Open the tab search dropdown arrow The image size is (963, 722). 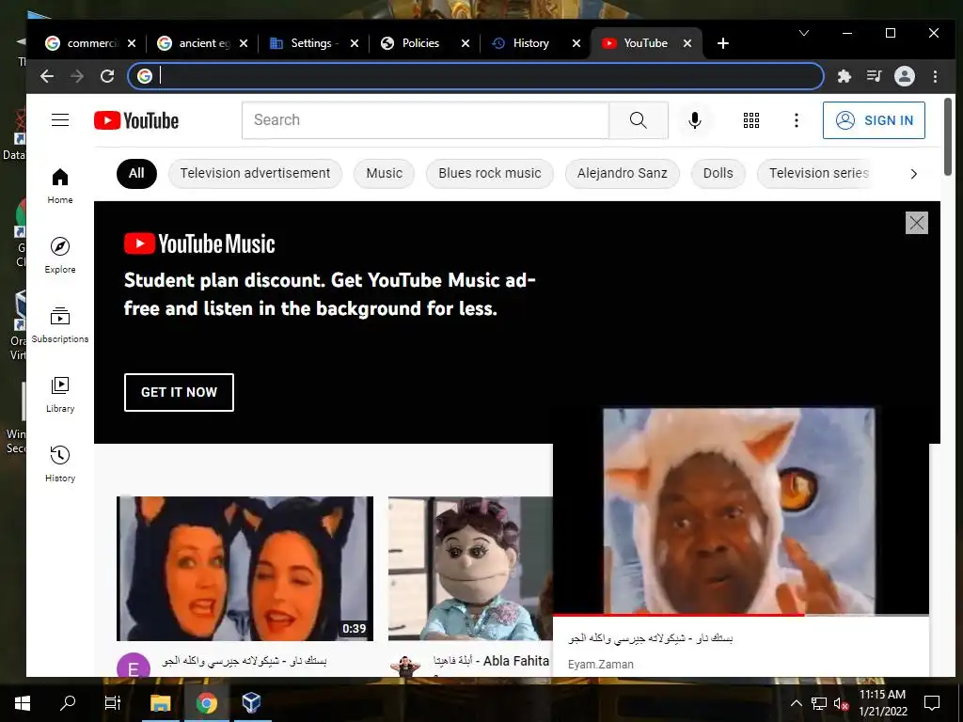coord(803,33)
